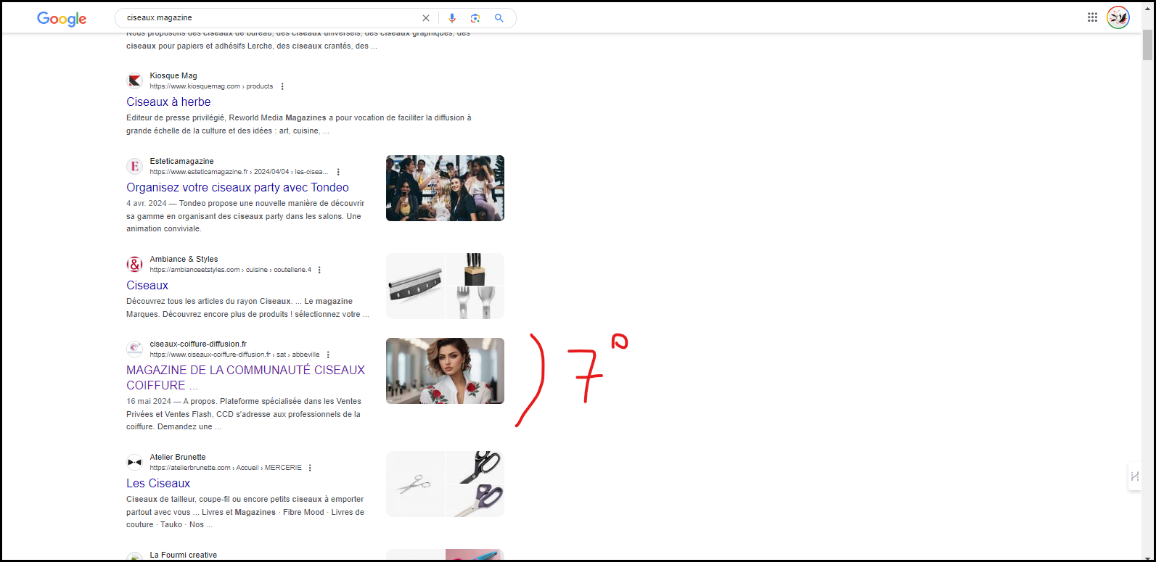Screen dimensions: 1156x562
Task: Open more options for Atelier Brunette result
Action: (310, 468)
